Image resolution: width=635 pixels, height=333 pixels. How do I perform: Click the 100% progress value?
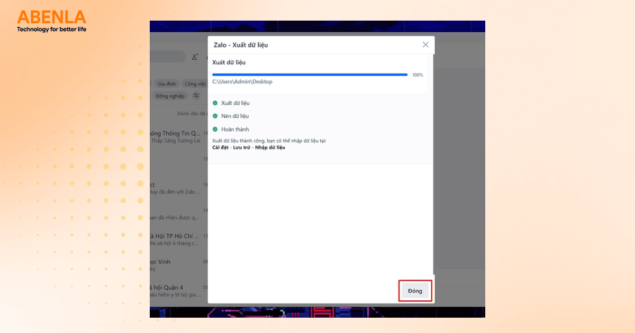(418, 75)
